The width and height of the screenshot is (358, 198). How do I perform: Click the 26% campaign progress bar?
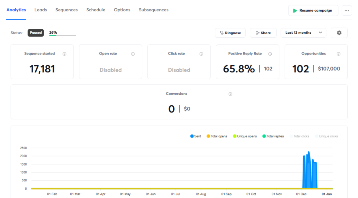(62, 35)
